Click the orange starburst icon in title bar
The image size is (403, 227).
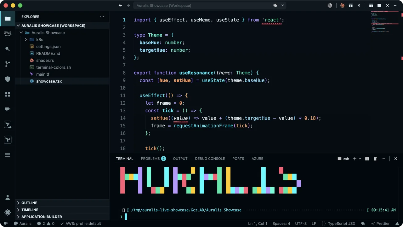coord(342,5)
